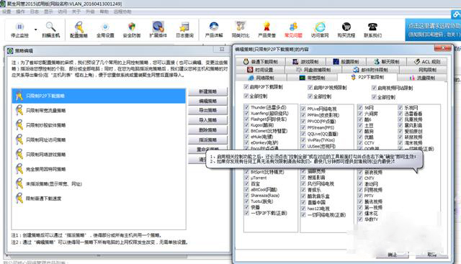Switch to the 带宽限制 tab
This screenshot has width=461, height=264.
(x=312, y=78)
